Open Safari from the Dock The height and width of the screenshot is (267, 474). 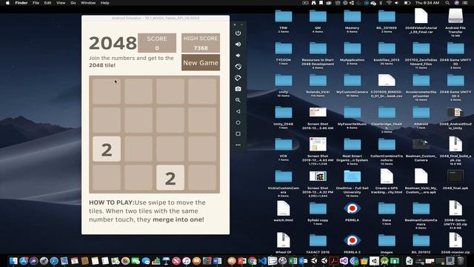(54, 260)
